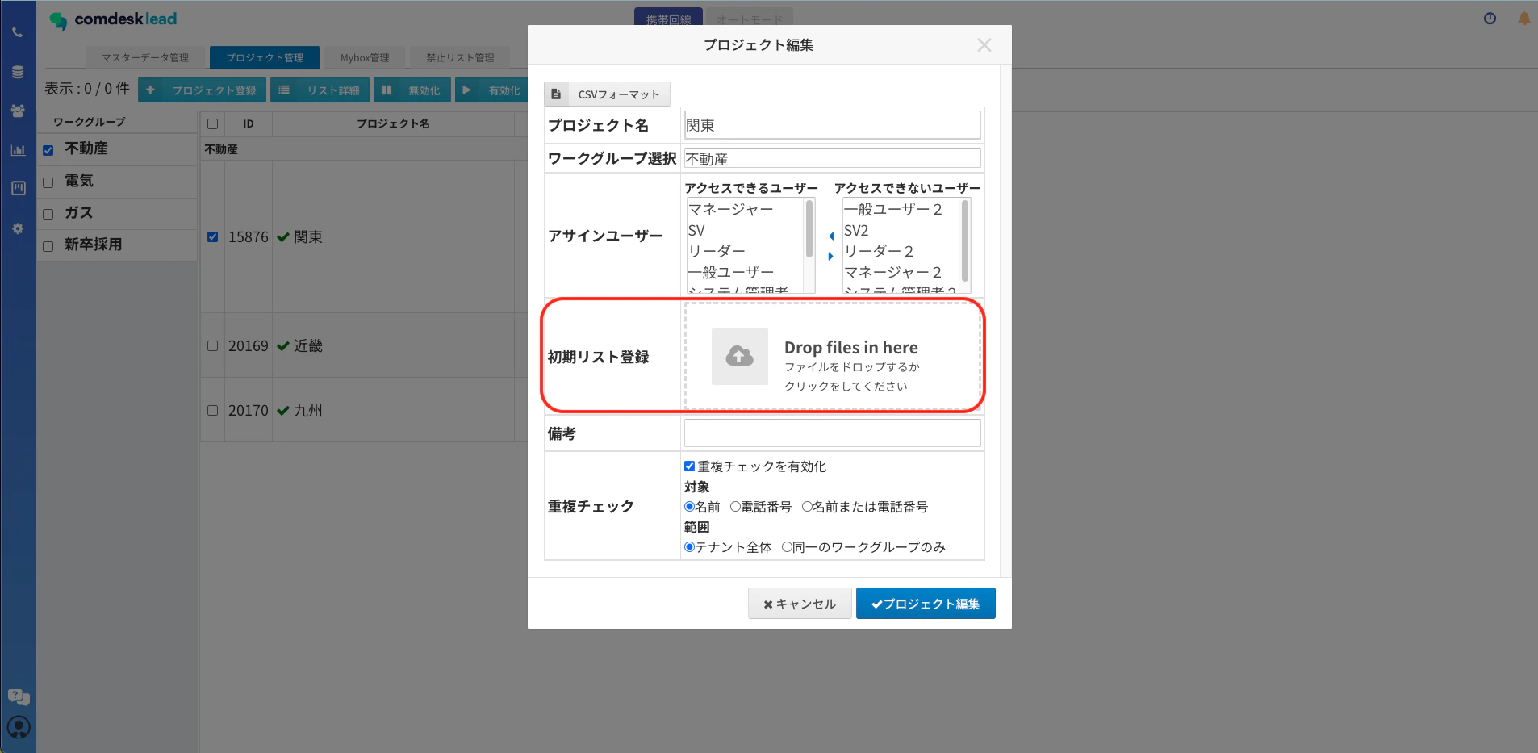The height and width of the screenshot is (753, 1538).
Task: Click the comdesk lead logo
Action: [x=113, y=19]
